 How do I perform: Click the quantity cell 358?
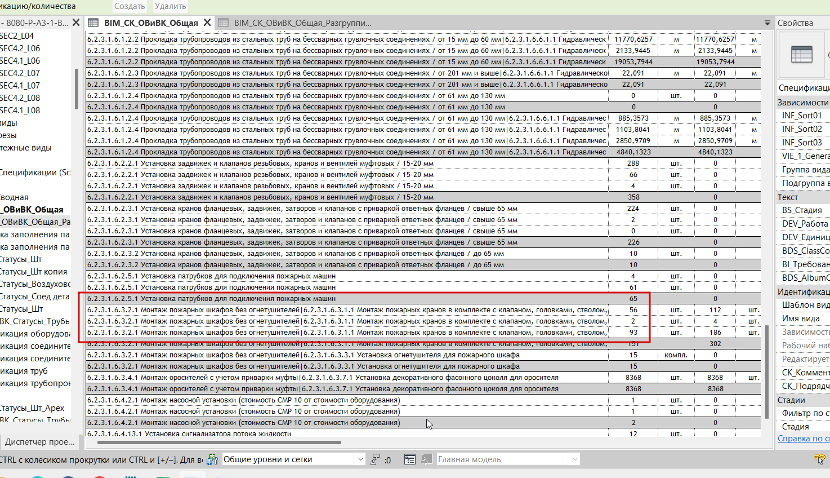[633, 197]
